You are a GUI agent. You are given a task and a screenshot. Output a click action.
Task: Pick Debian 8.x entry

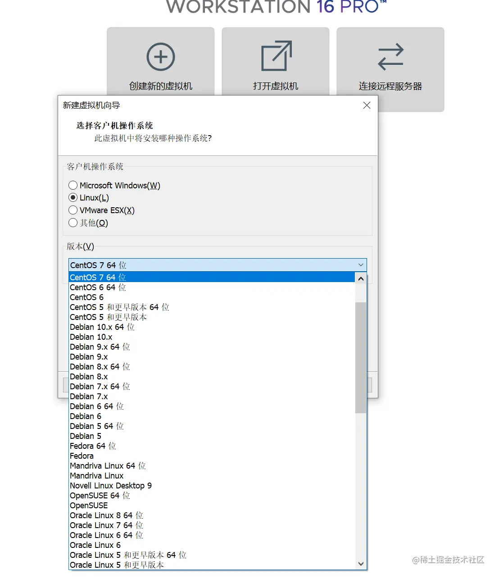click(x=212, y=376)
